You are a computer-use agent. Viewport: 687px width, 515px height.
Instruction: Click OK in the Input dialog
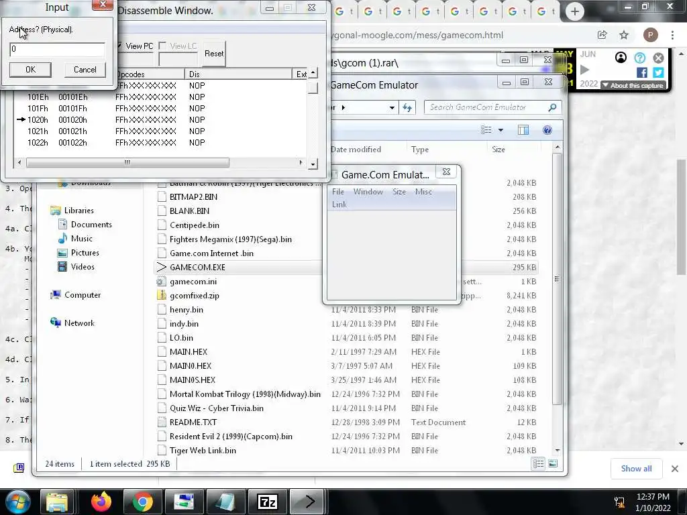[x=30, y=70]
